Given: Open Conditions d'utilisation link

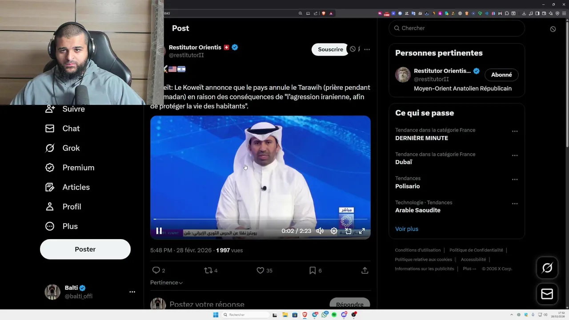Looking at the screenshot, I should 418,250.
